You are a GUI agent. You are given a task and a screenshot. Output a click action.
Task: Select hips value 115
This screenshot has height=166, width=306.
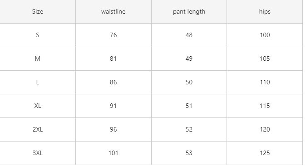(x=265, y=106)
